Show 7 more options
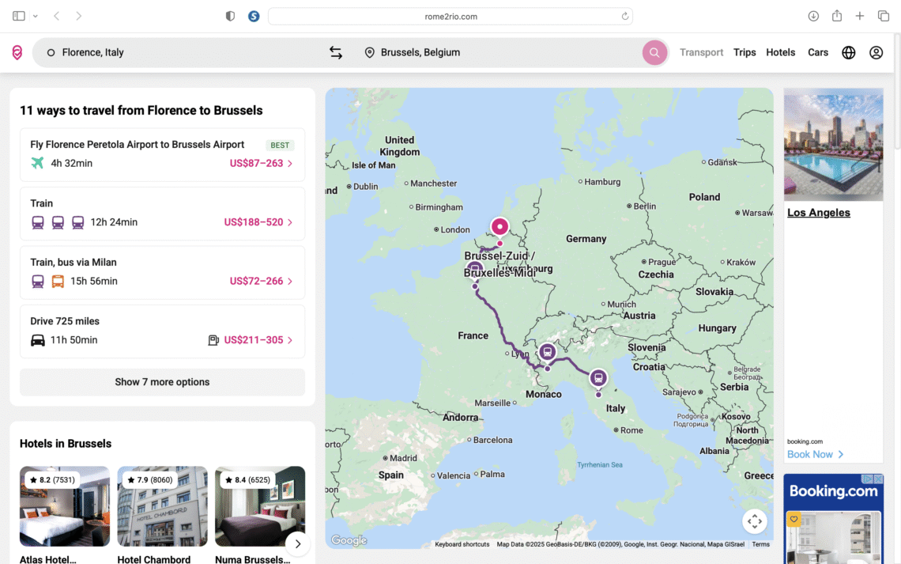Screen dimensions: 901x564 (162, 382)
